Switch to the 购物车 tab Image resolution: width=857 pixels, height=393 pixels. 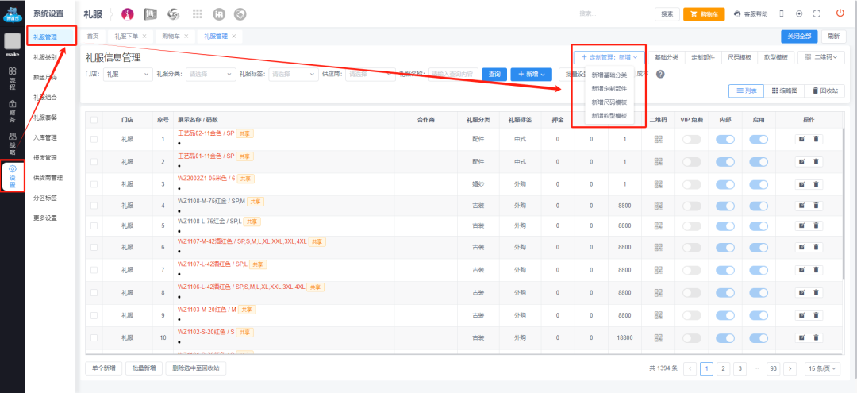click(170, 36)
